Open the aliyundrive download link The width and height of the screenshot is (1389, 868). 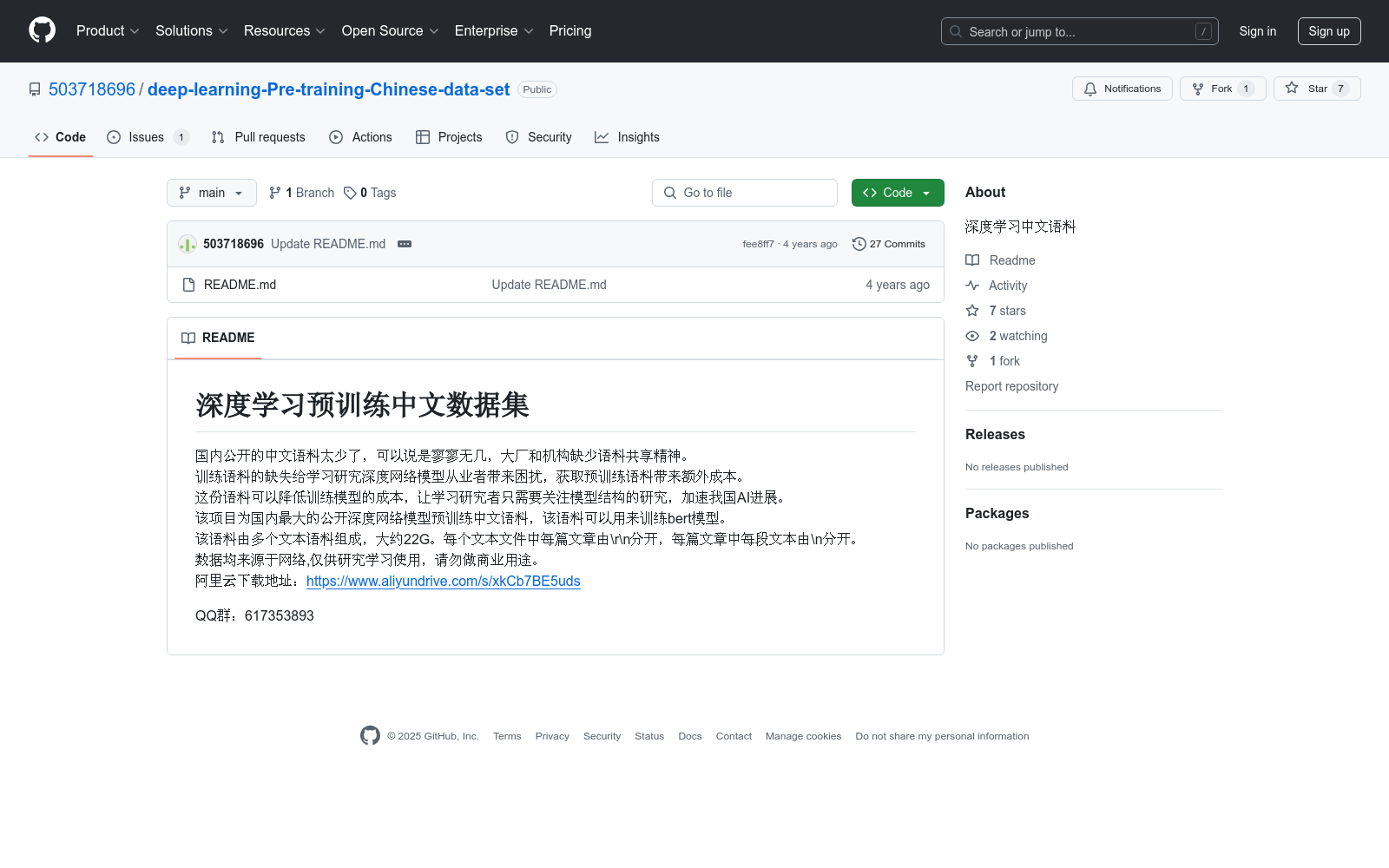click(443, 581)
